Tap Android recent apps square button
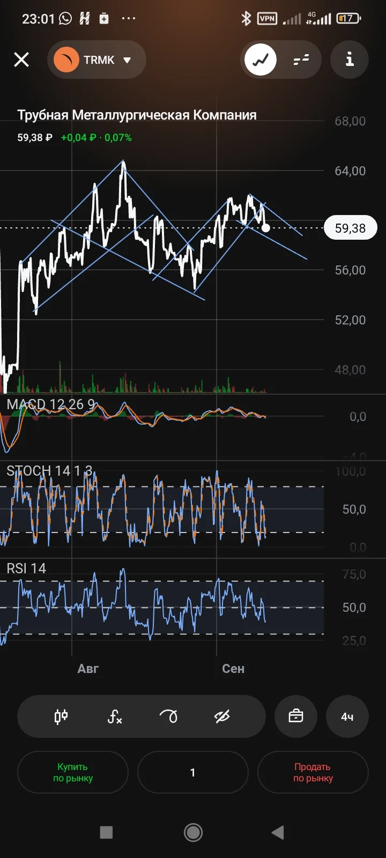The image size is (386, 858). (106, 832)
